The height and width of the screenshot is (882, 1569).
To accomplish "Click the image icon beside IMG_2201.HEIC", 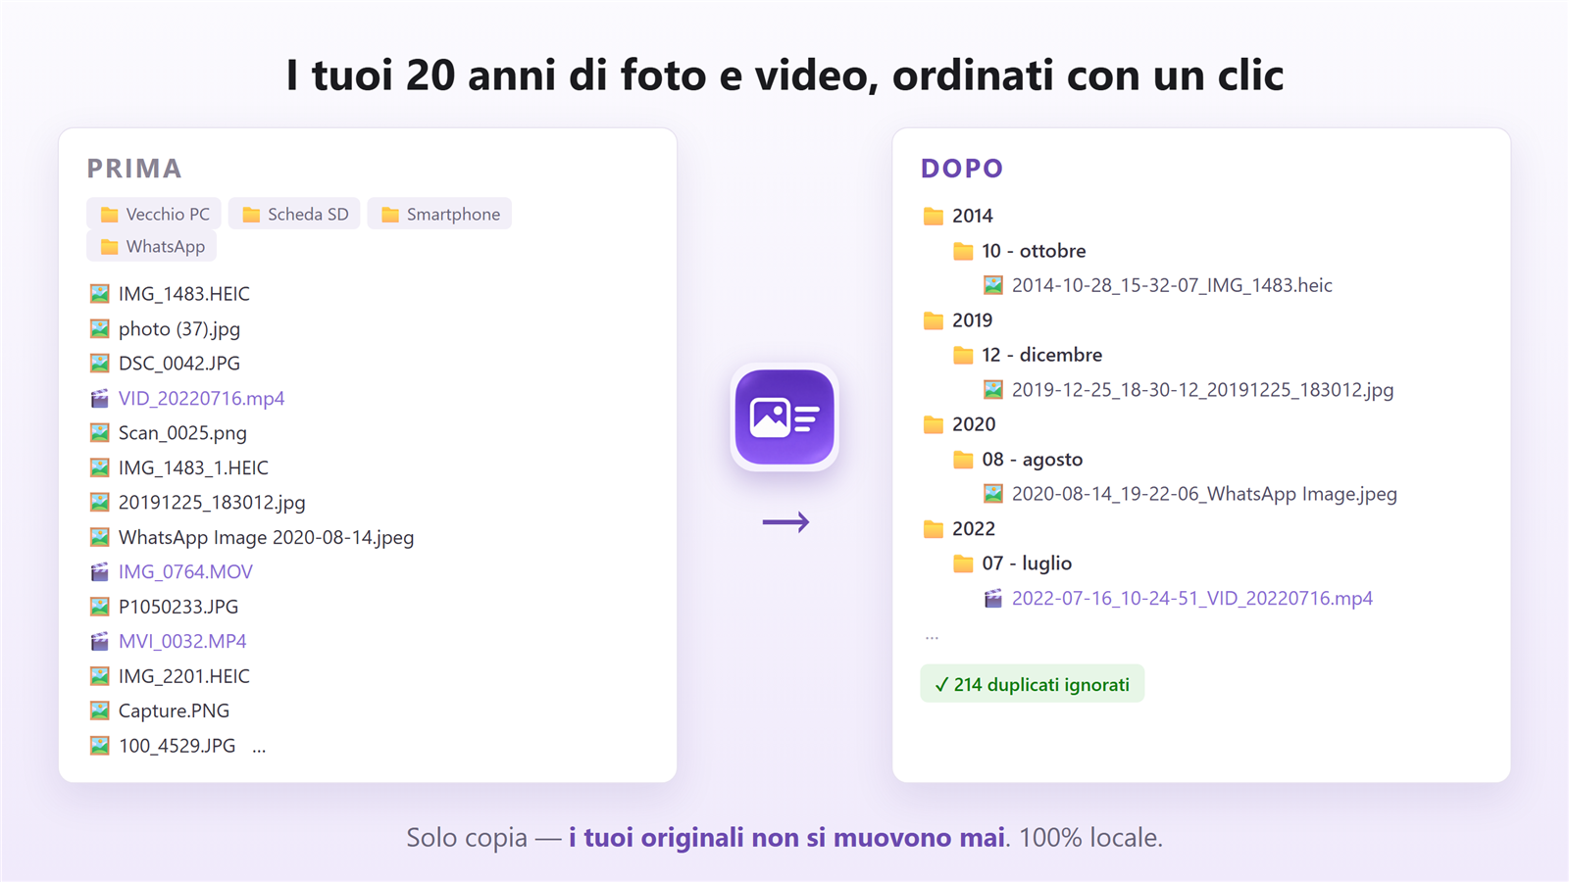I will pos(100,676).
